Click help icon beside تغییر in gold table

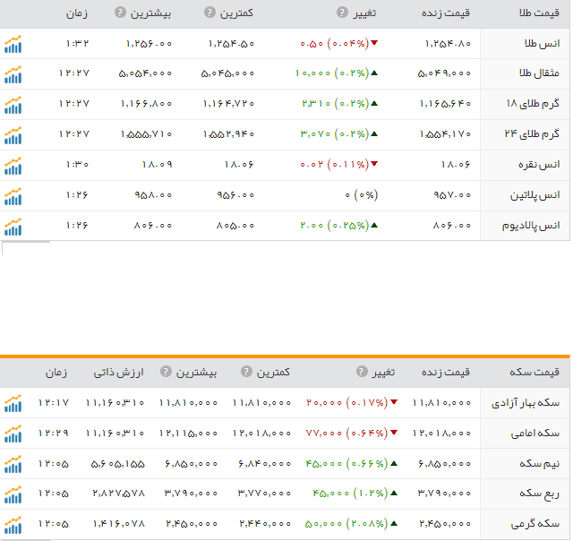pos(342,13)
